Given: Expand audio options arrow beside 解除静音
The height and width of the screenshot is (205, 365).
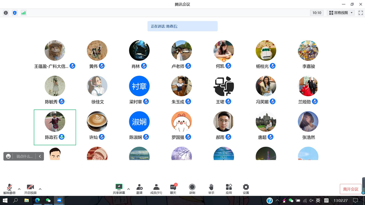Looking at the screenshot, I should (19, 189).
